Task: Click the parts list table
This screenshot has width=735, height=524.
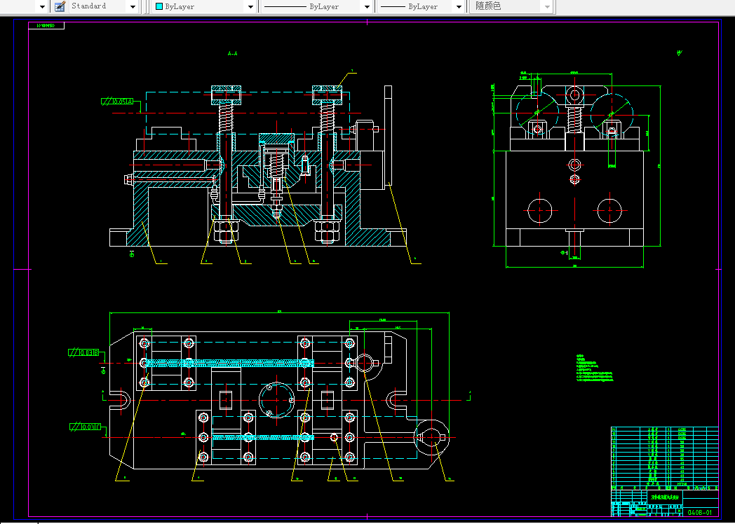Action: [664, 457]
